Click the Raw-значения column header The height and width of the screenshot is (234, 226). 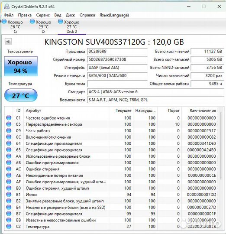pyautogui.click(x=200, y=110)
